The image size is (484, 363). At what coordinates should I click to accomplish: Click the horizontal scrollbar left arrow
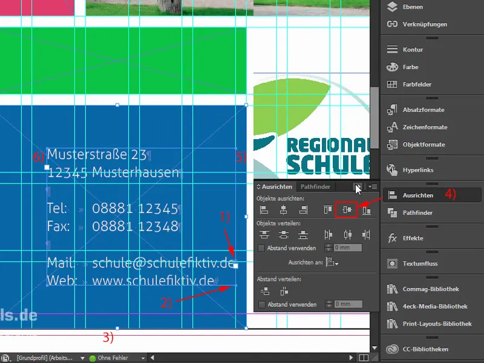click(x=152, y=358)
